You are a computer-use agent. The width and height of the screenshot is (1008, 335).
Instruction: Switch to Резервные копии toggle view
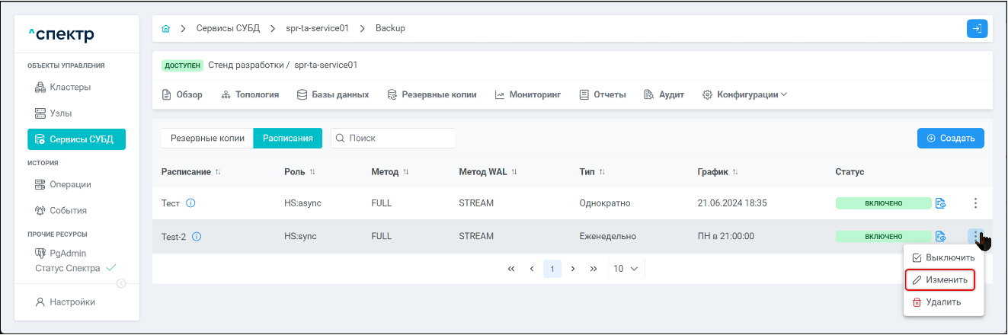pos(207,139)
